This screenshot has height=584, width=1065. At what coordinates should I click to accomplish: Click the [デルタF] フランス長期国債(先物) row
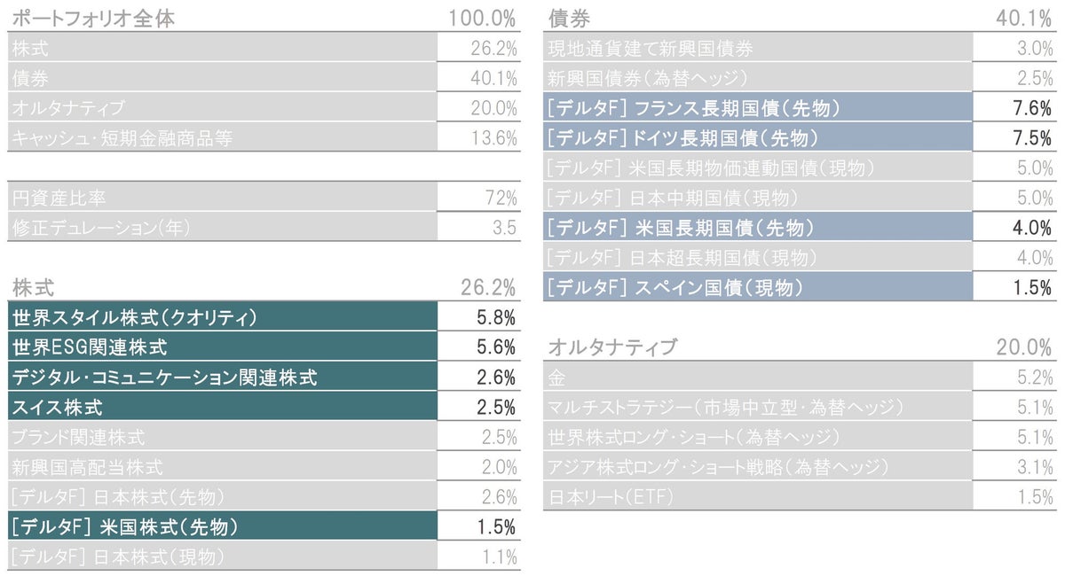[693, 108]
